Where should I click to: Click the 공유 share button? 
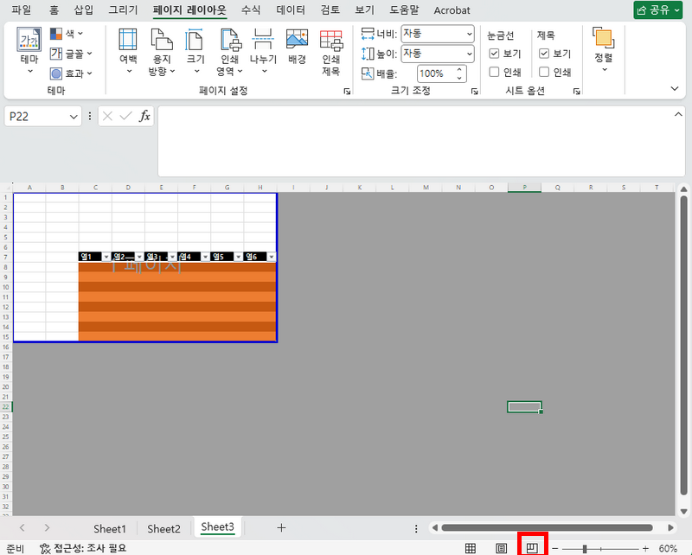[x=658, y=10]
